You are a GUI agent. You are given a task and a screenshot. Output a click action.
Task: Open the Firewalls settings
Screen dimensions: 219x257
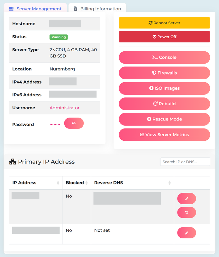coord(164,73)
